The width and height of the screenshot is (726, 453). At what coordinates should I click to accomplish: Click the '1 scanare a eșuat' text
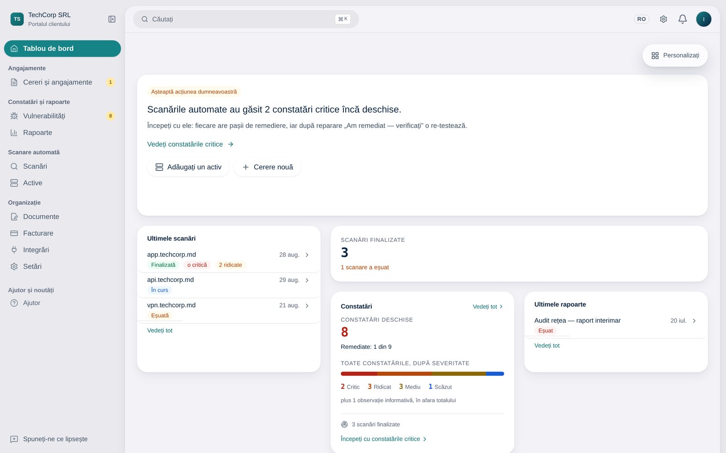coord(365,267)
